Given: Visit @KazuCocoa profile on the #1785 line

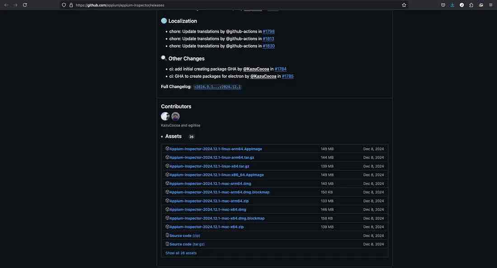Looking at the screenshot, I should (x=263, y=76).
